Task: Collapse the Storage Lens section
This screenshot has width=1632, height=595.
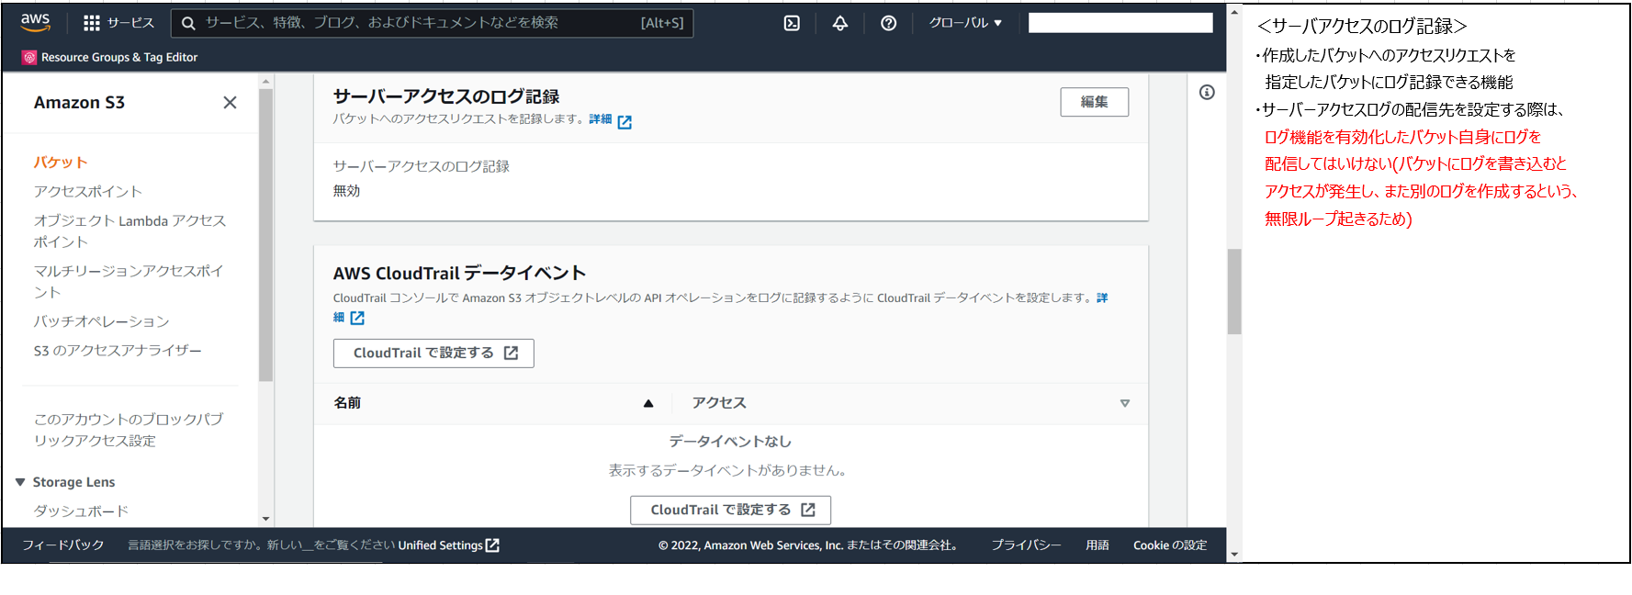Action: point(20,482)
